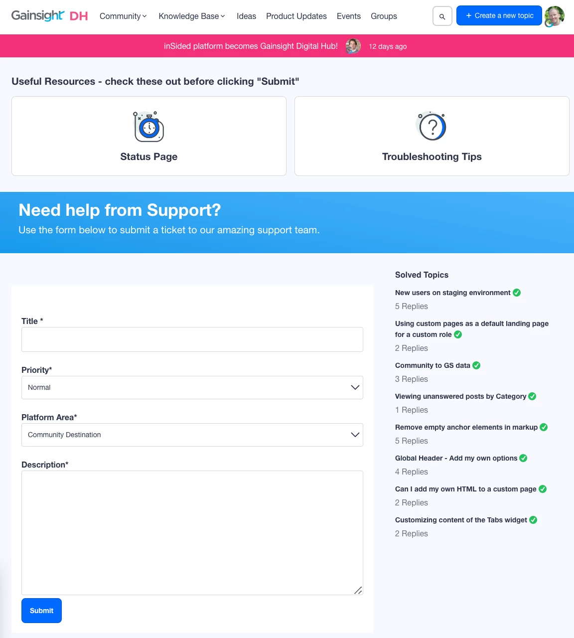Click the 12 days ago timestamp

click(x=388, y=46)
